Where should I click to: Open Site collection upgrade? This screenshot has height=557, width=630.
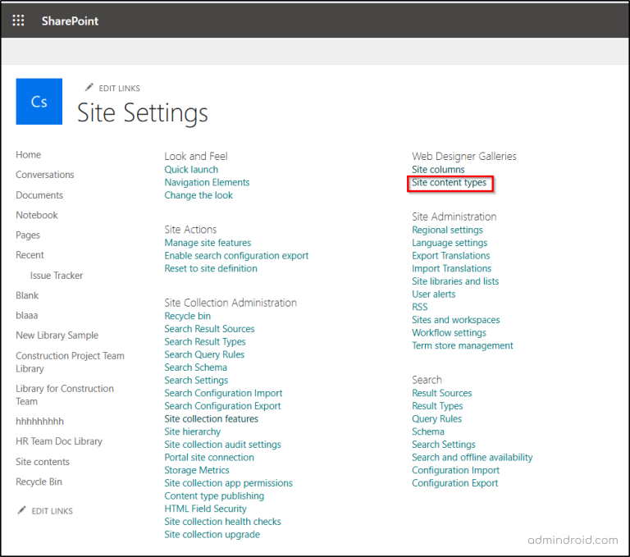click(x=212, y=535)
